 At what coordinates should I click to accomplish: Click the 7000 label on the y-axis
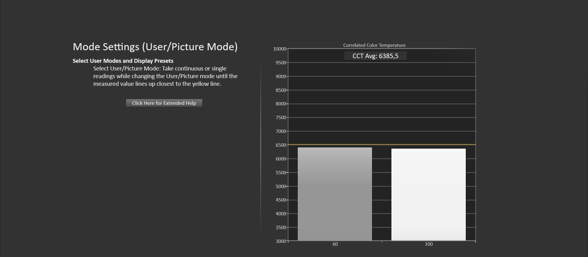281,131
